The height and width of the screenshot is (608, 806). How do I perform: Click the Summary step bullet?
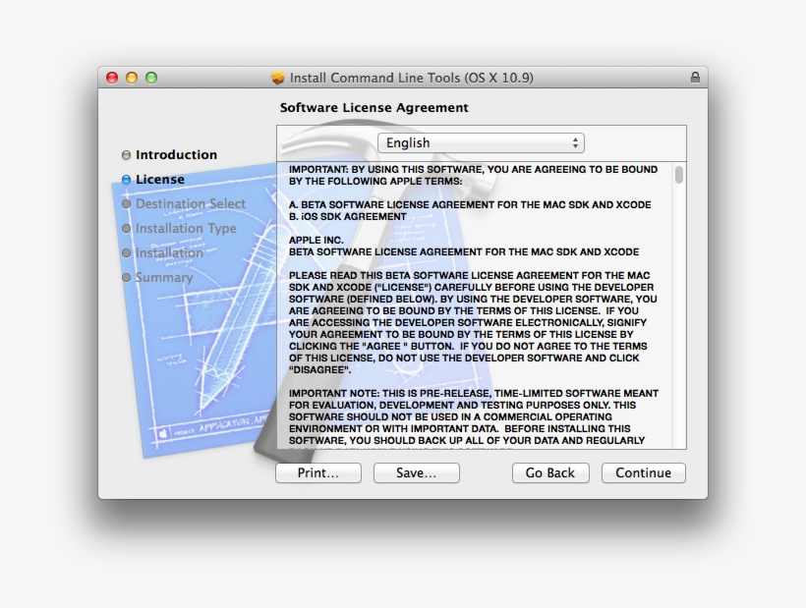[127, 277]
